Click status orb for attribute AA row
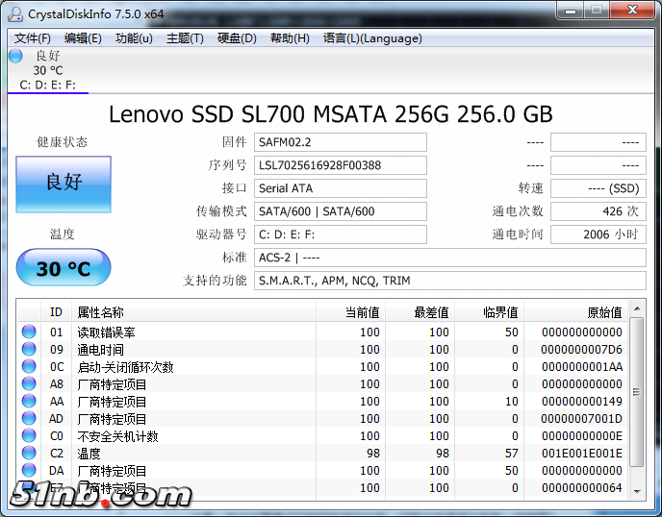The height and width of the screenshot is (517, 662). [x=29, y=402]
